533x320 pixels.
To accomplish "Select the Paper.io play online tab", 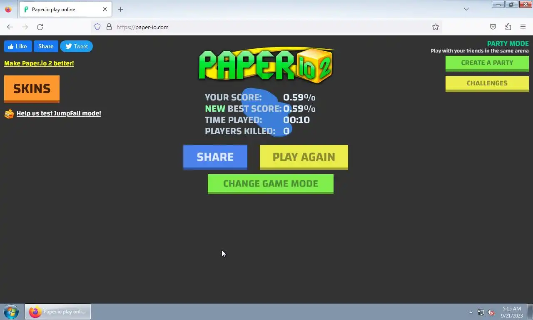I will [x=65, y=9].
